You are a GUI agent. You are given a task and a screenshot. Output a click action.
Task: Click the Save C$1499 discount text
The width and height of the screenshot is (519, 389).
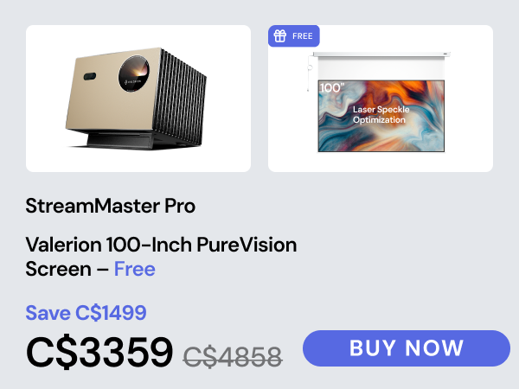[x=86, y=313]
